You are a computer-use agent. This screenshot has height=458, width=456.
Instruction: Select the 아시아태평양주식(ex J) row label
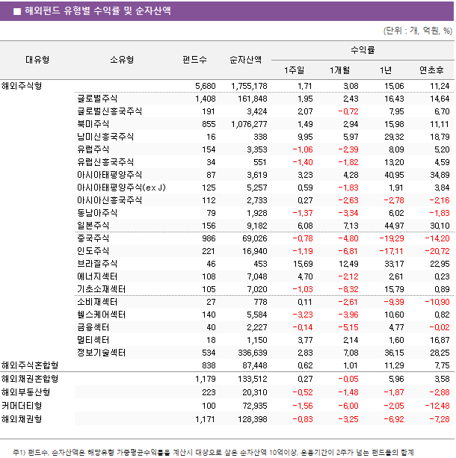point(121,188)
